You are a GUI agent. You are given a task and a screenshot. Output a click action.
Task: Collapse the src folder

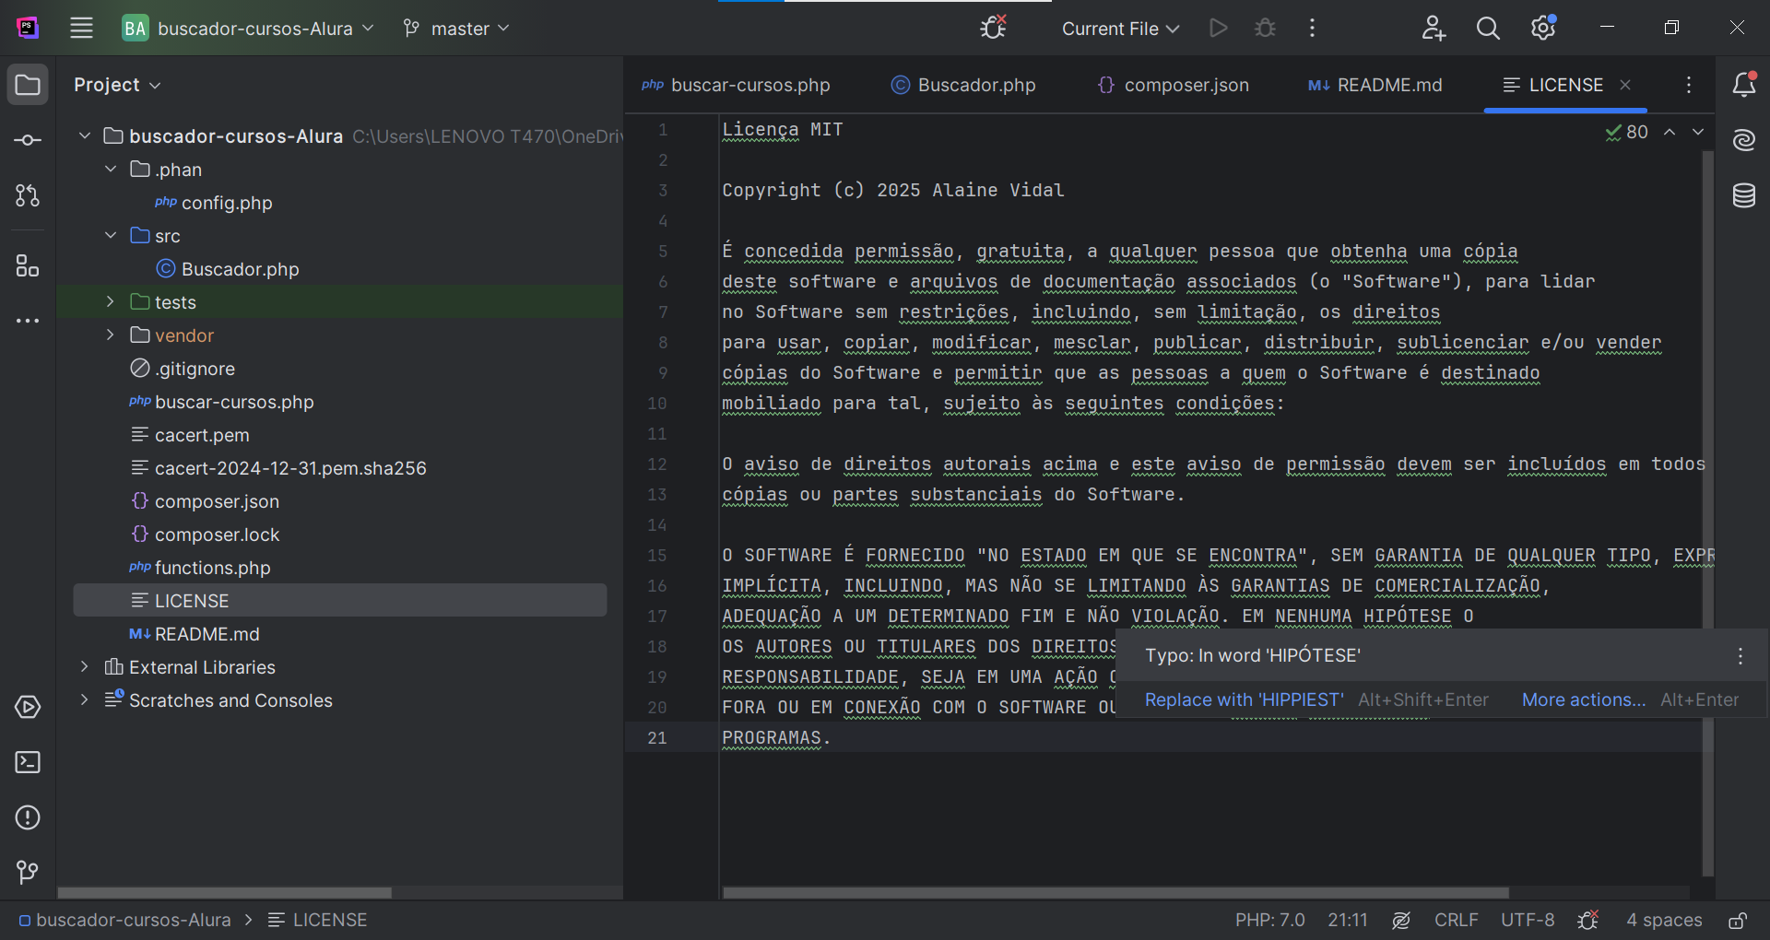[111, 235]
